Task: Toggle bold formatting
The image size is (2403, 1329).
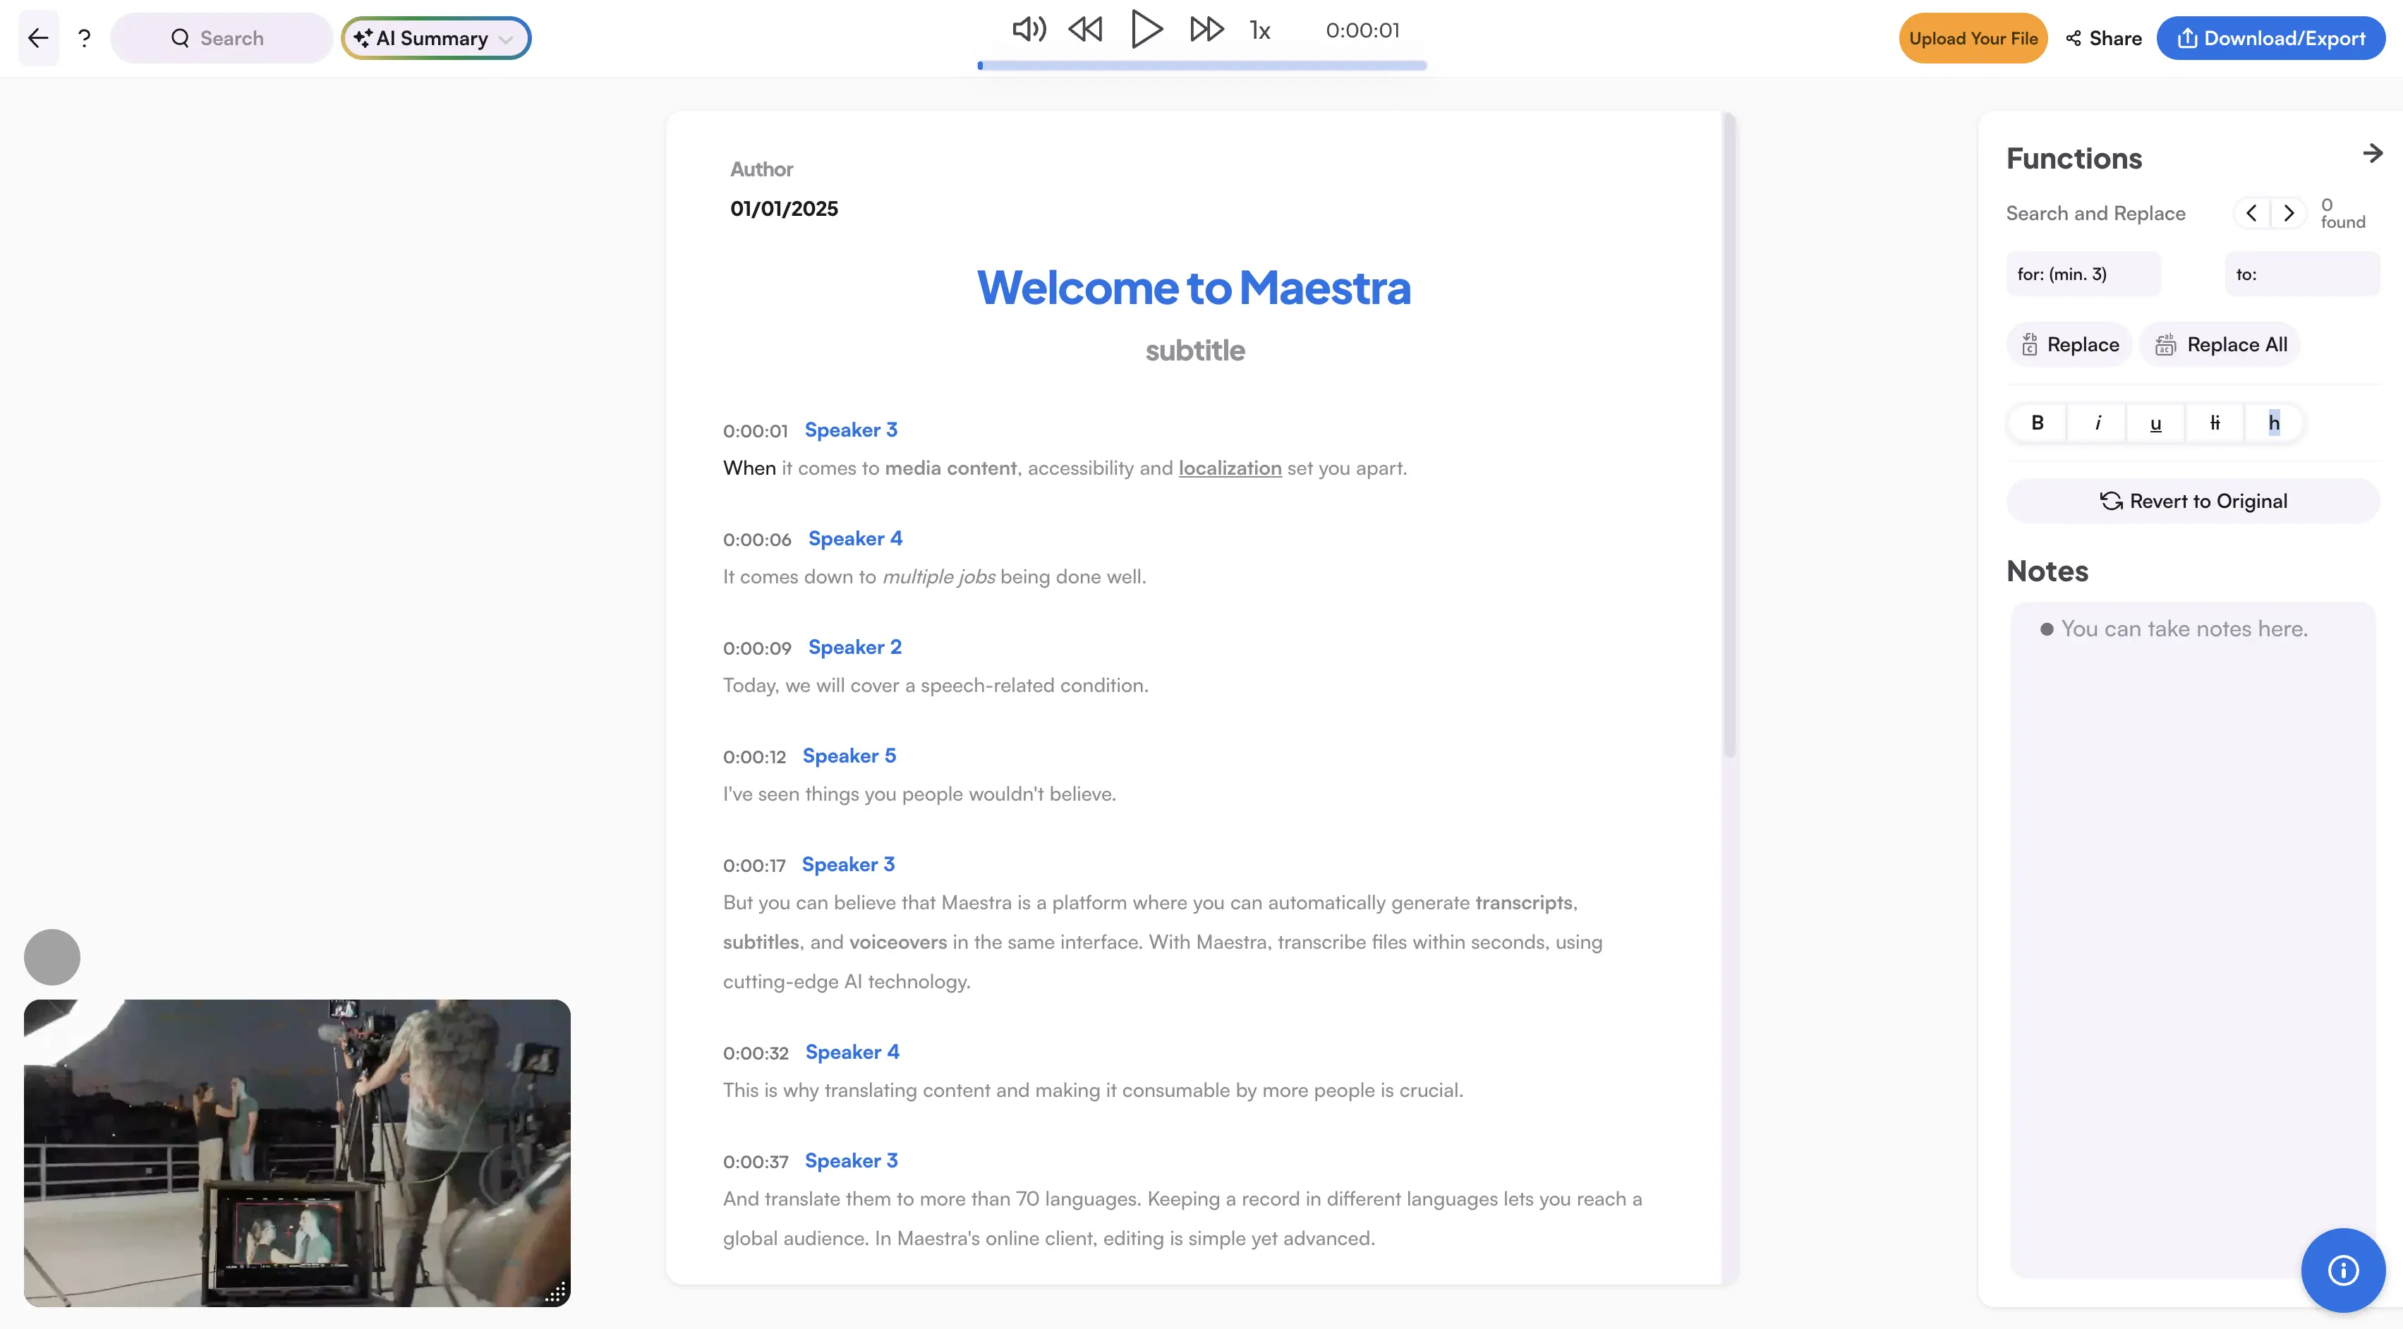Action: click(x=2038, y=423)
